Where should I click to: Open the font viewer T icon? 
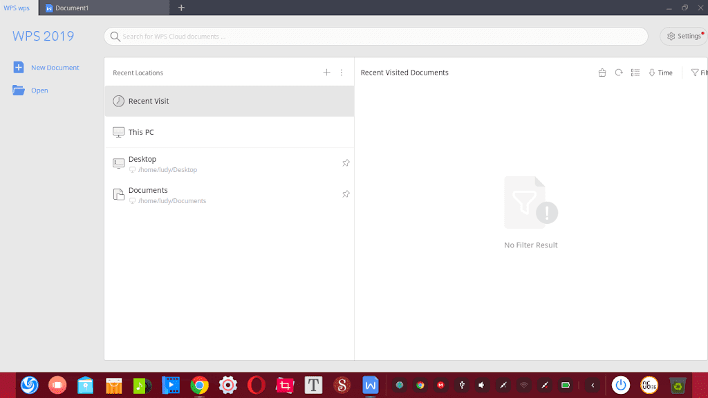pyautogui.click(x=313, y=386)
